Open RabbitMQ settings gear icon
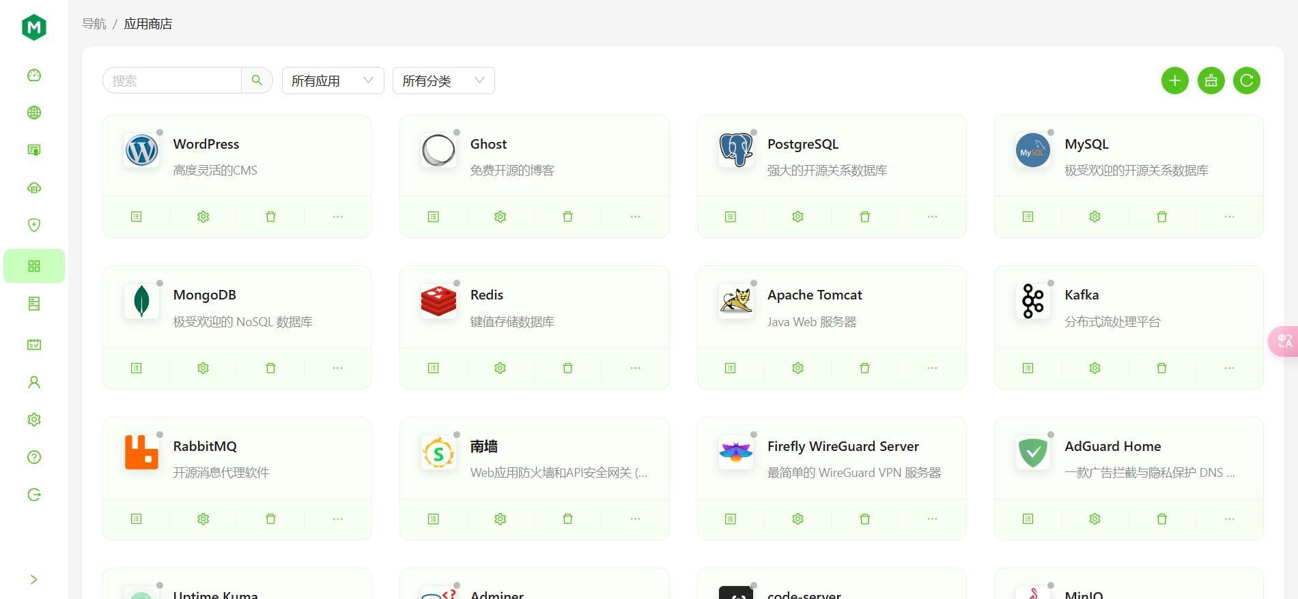This screenshot has height=599, width=1298. 203,519
